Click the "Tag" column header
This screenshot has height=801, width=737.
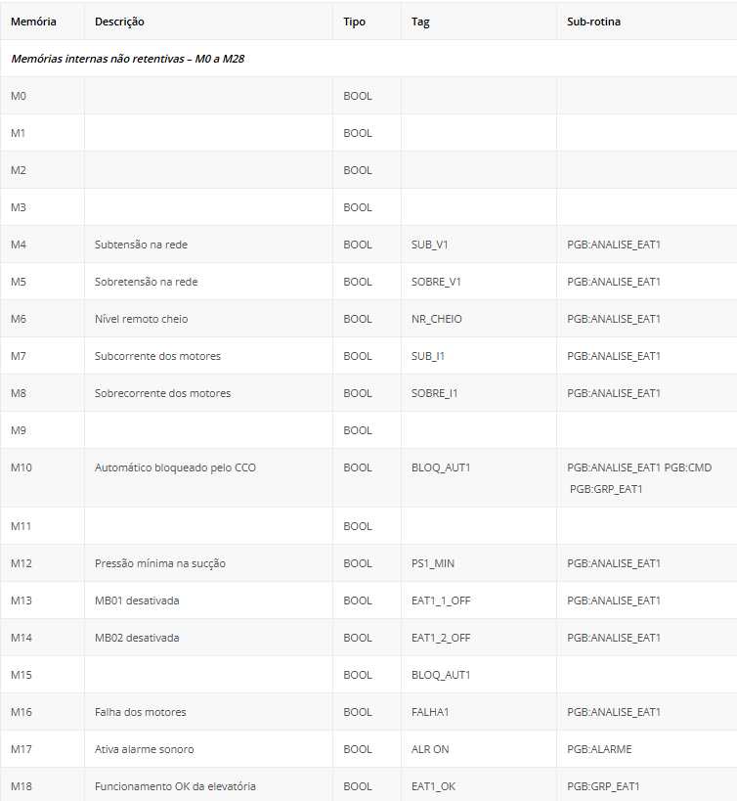tap(420, 22)
